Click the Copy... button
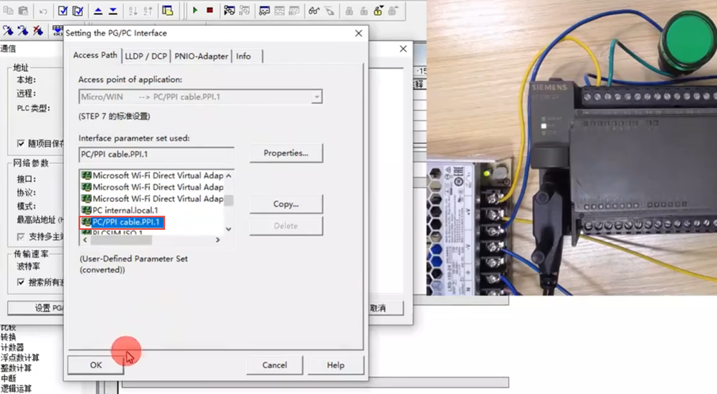This screenshot has height=394, width=717. pyautogui.click(x=286, y=204)
